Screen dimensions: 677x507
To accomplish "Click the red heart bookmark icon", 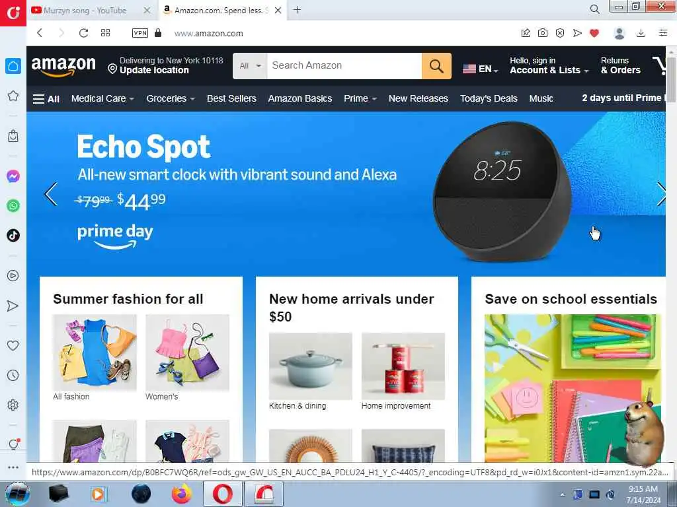I will 594,33.
